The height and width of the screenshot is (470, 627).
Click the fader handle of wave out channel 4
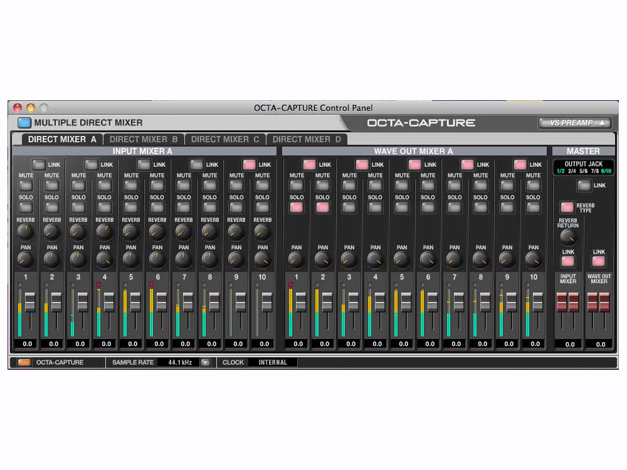[380, 302]
